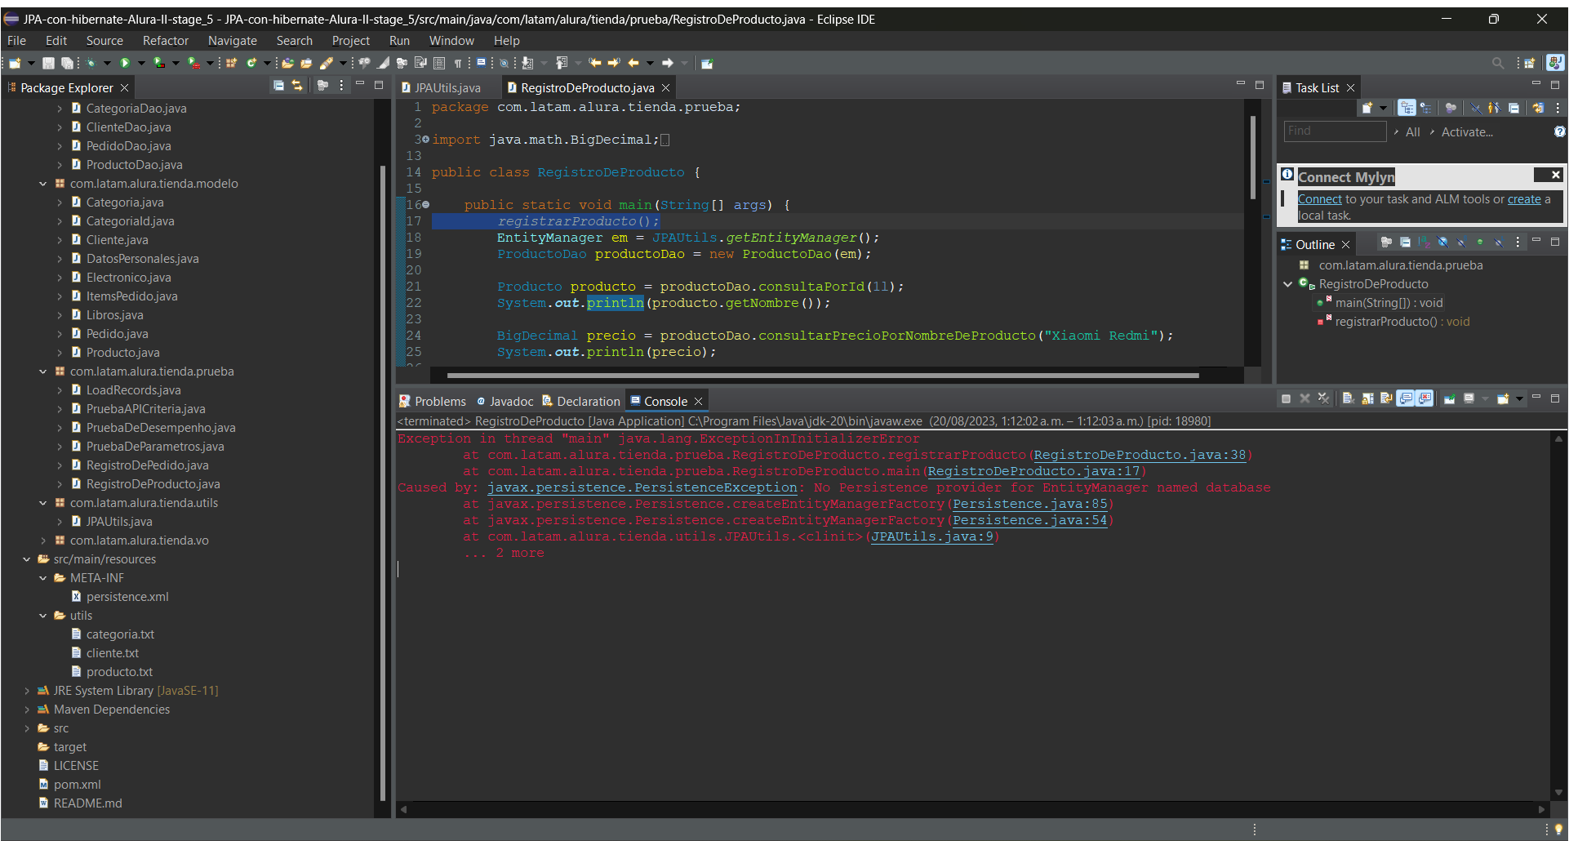Screen dimensions: 1569x841
Task: Click Collapse All in Package Explorer
Action: (x=278, y=86)
